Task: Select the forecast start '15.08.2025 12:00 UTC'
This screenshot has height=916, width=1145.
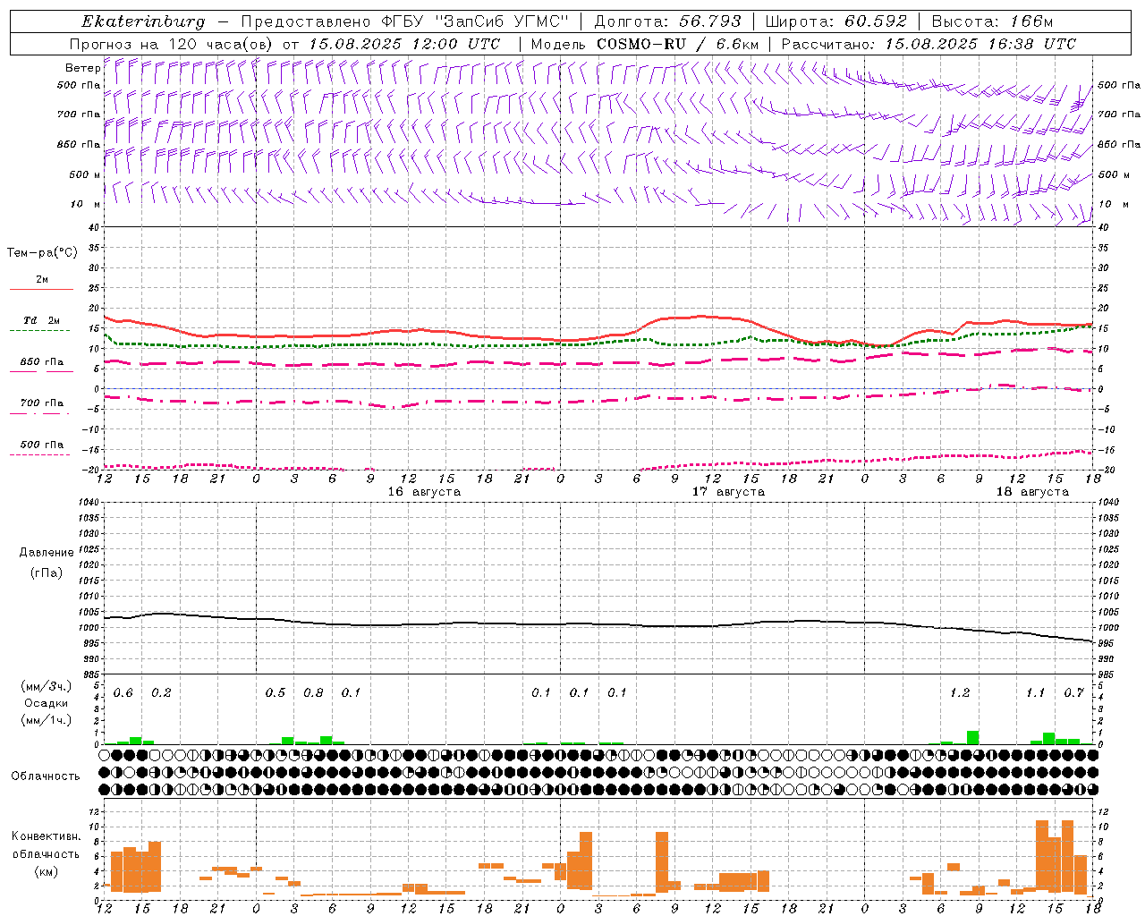Action: pos(404,44)
